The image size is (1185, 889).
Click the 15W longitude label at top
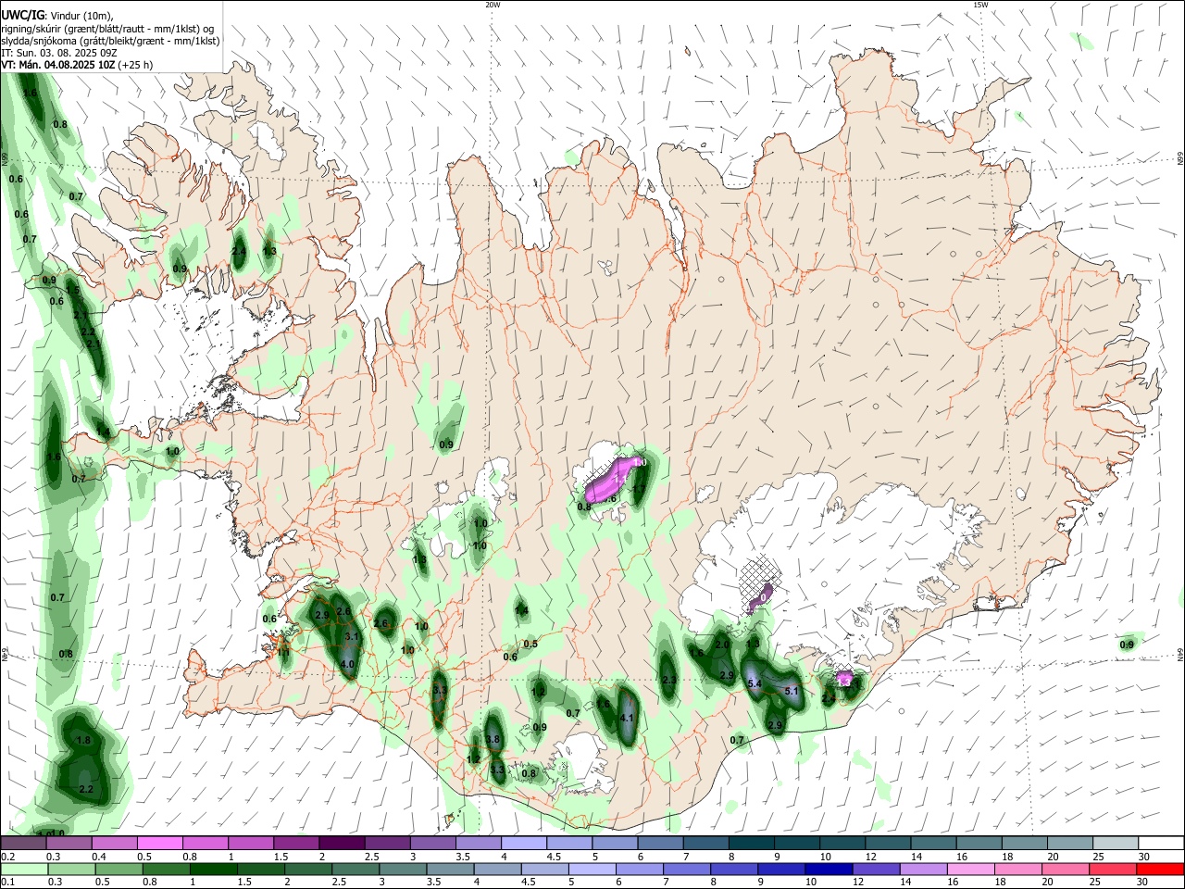pyautogui.click(x=980, y=5)
